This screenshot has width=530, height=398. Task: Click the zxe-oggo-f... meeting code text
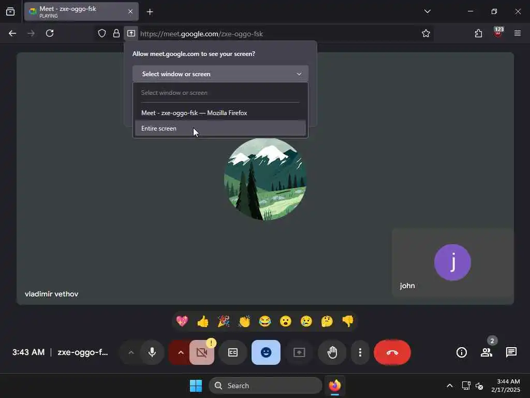click(83, 352)
